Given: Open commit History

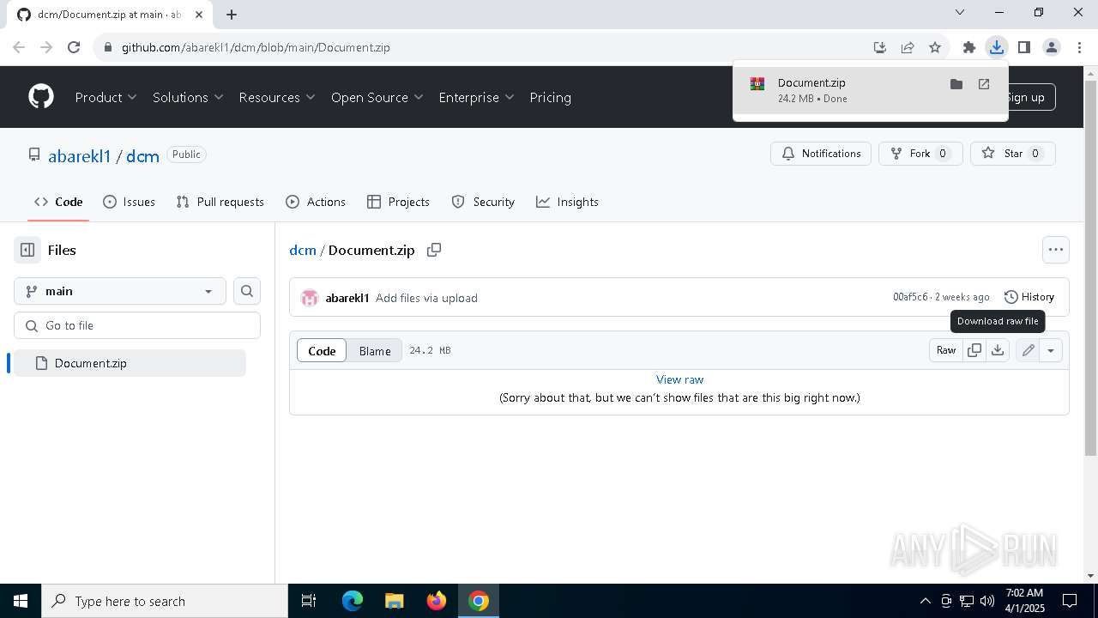Looking at the screenshot, I should (x=1029, y=297).
